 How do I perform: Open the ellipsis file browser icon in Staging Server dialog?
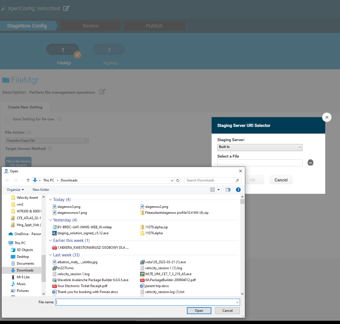coord(310,162)
